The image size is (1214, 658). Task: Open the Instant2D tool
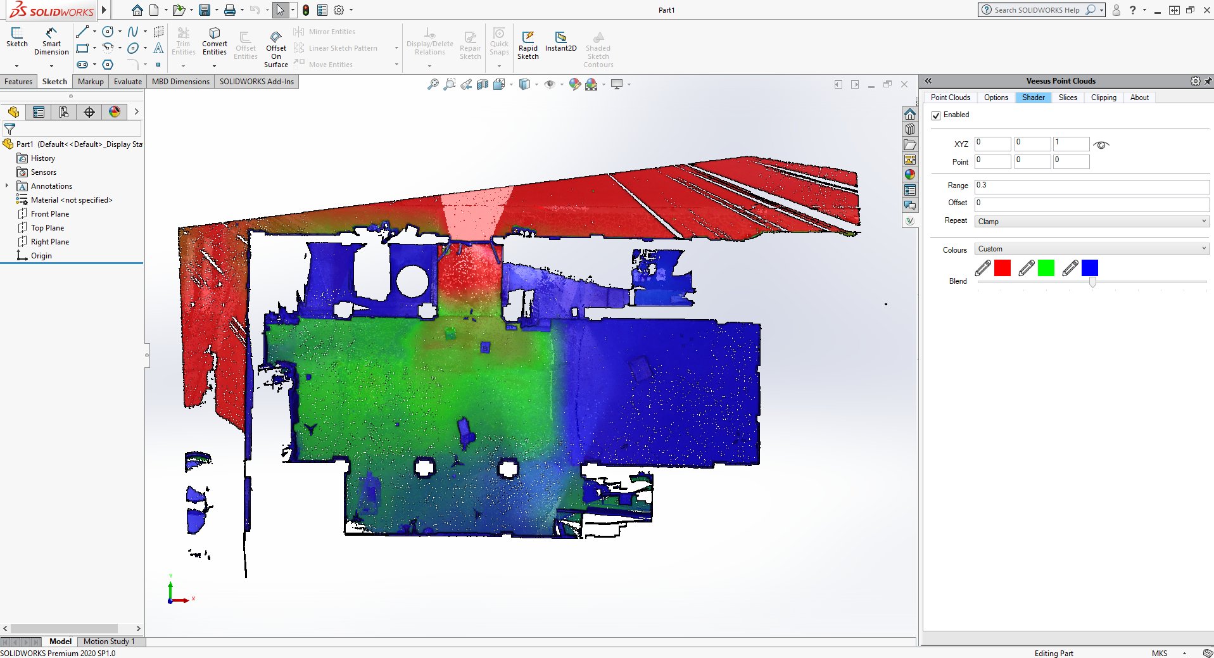click(560, 39)
